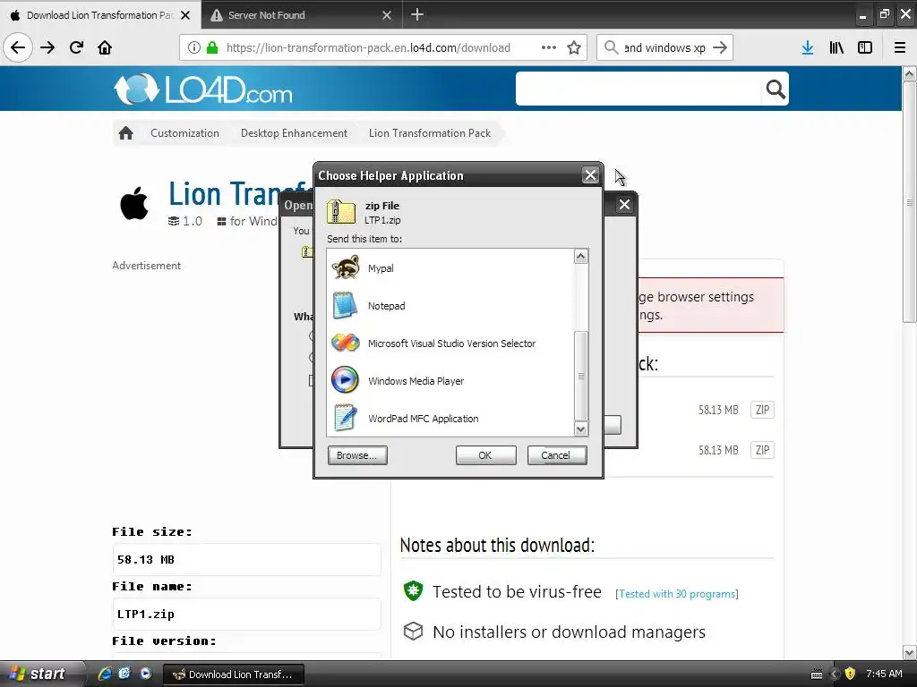The image size is (917, 687).
Task: Launch Internet Explorer from quick launch
Action: tap(105, 674)
